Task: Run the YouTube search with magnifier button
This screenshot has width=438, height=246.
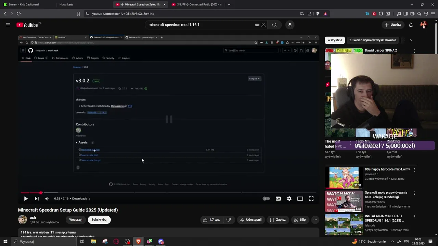Action: tap(274, 25)
